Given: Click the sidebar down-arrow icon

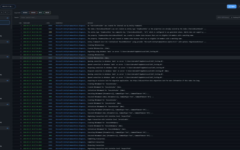Looking at the screenshot, I should pos(1,12).
